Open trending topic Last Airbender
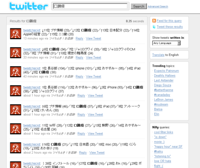 [164, 80]
